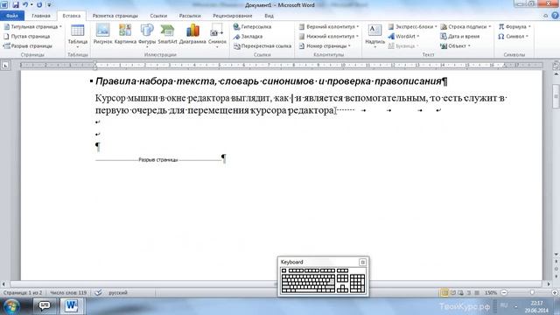Screen dimensions: 560x315
Task: Open the Windows Start menu
Action: (x=11, y=306)
